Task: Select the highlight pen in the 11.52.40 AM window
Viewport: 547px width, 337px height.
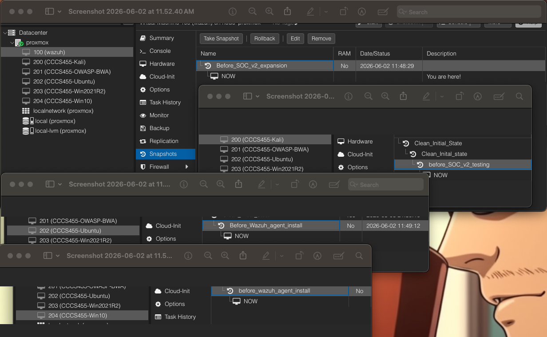Action: (x=310, y=12)
